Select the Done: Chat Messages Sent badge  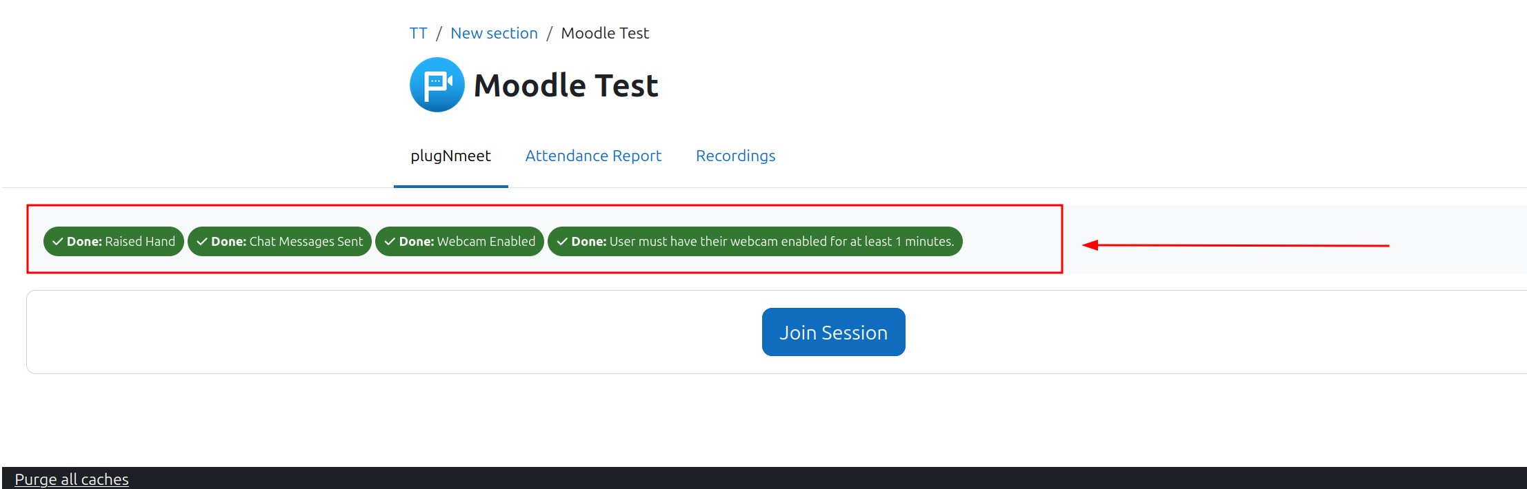point(279,242)
